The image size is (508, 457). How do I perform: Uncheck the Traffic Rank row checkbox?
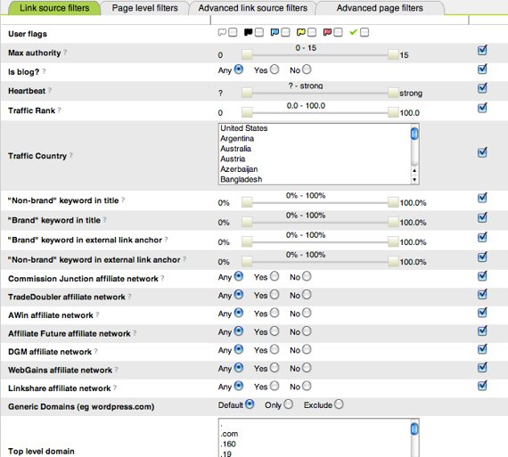point(482,108)
